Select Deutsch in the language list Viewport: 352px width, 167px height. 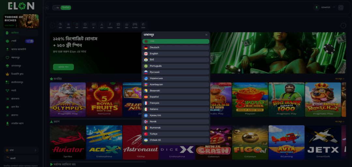[176, 47]
